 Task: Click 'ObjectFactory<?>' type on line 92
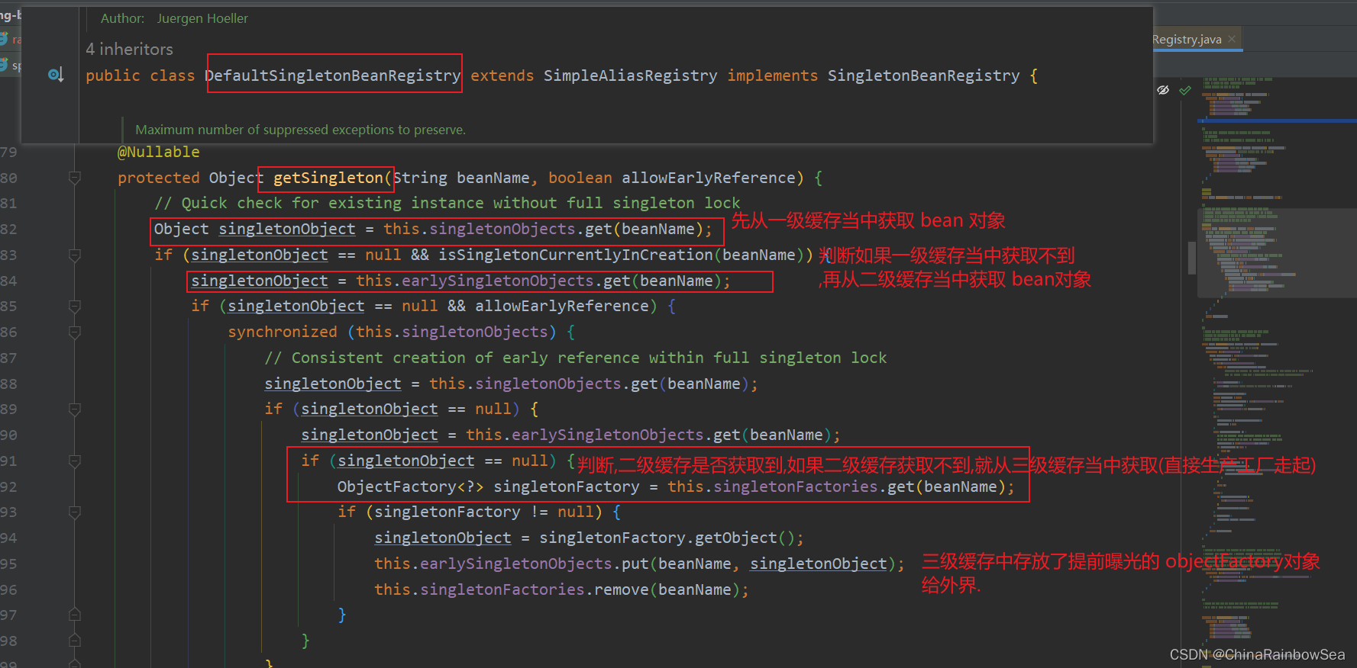410,487
